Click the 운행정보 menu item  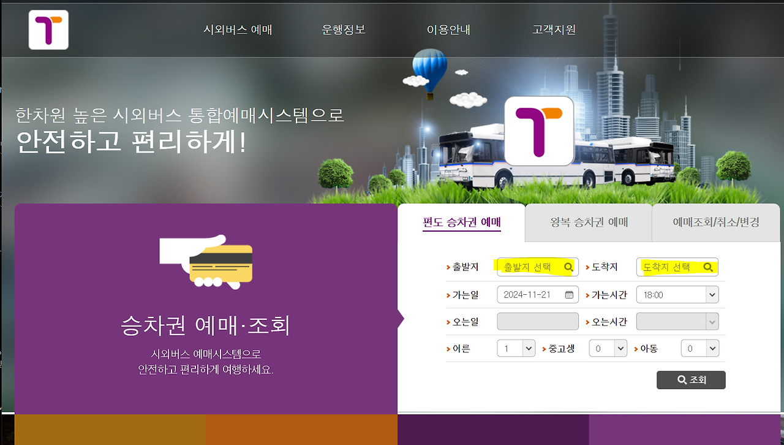click(344, 29)
